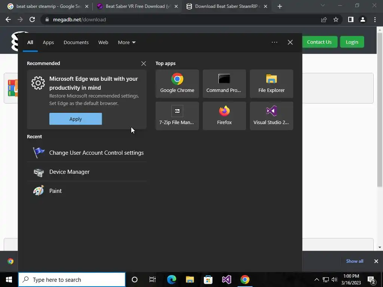The image size is (383, 287).
Task: Launch Firefox from Top apps
Action: tap(224, 116)
